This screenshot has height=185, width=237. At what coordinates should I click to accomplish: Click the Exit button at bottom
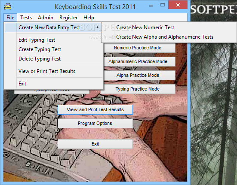tap(95, 144)
